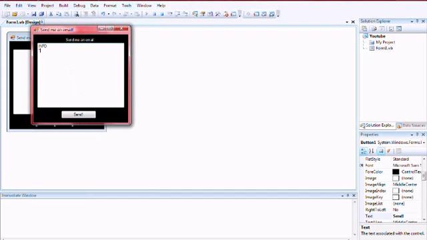Open the Help menu

161,5
